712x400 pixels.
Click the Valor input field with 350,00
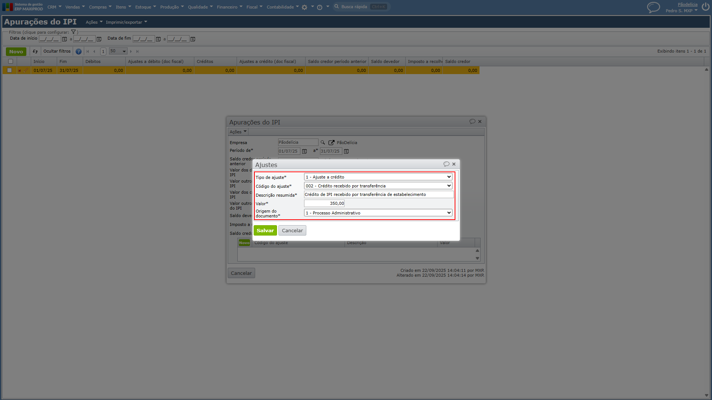pyautogui.click(x=324, y=203)
